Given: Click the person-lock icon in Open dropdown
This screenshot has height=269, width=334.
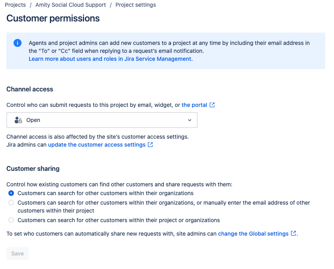Looking at the screenshot, I should (18, 120).
